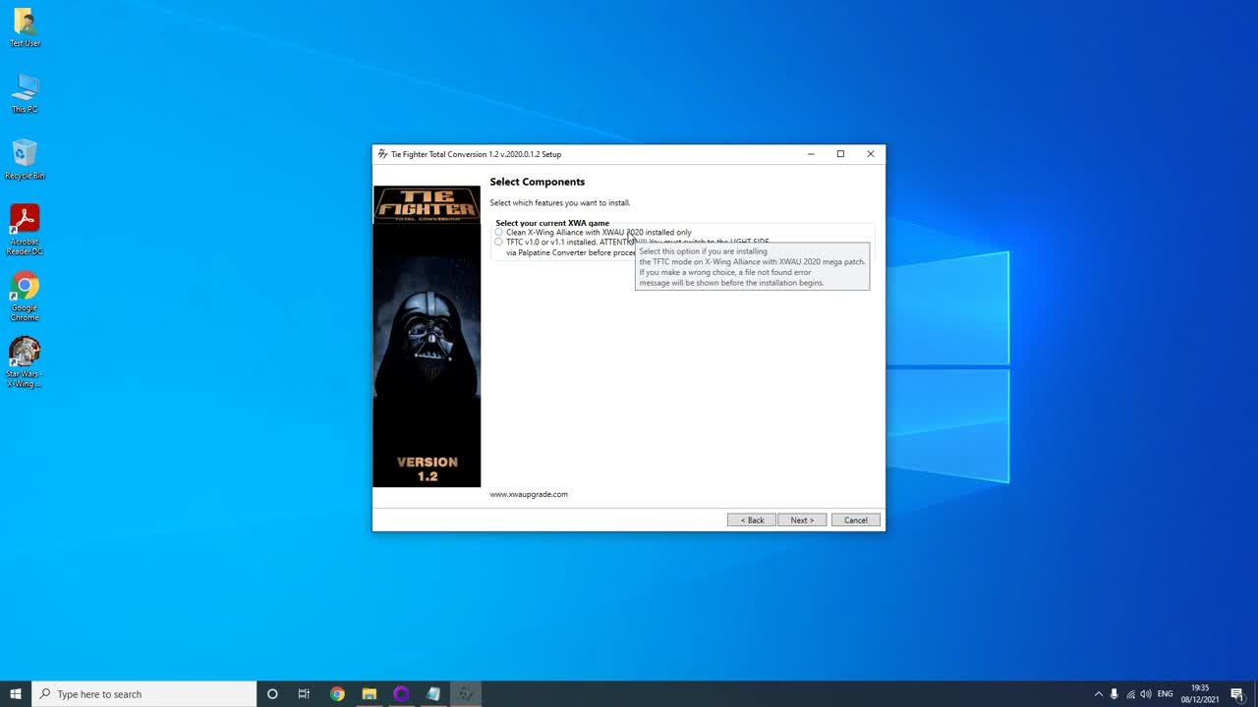Open the volume control in system tray
The height and width of the screenshot is (707, 1258).
coord(1145,694)
